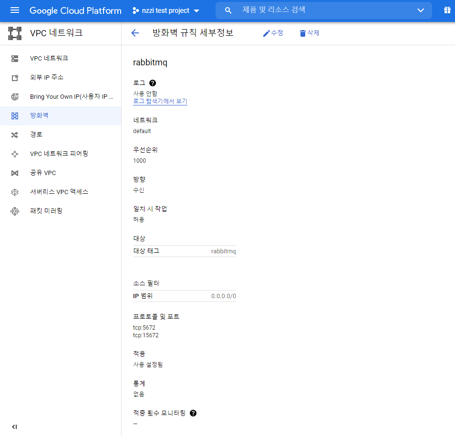Click the VPC 네트워크 product icon

click(x=15, y=33)
